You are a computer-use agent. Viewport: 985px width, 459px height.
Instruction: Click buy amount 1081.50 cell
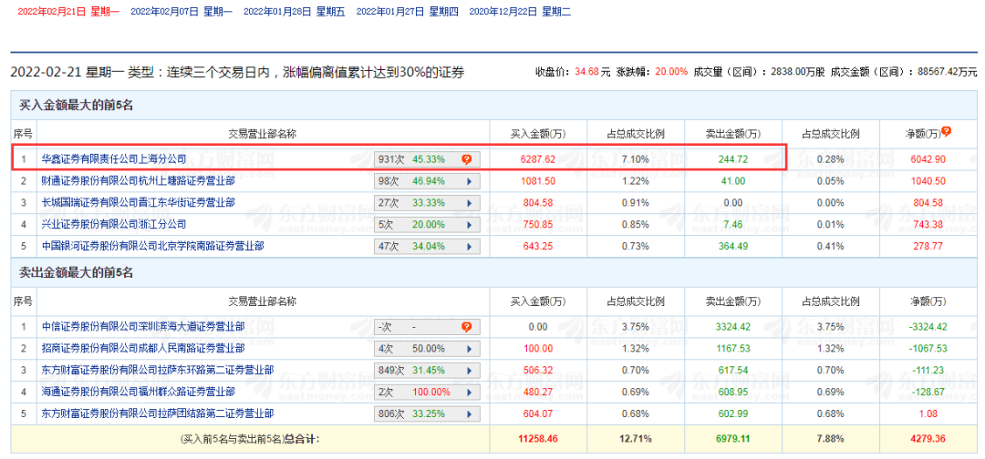538,181
